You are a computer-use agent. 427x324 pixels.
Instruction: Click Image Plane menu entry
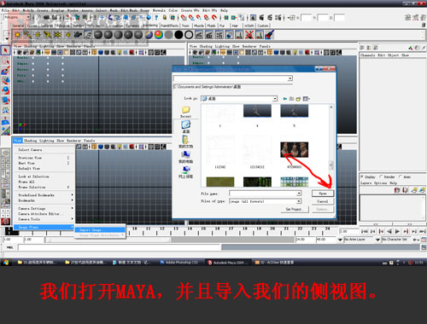pos(44,227)
